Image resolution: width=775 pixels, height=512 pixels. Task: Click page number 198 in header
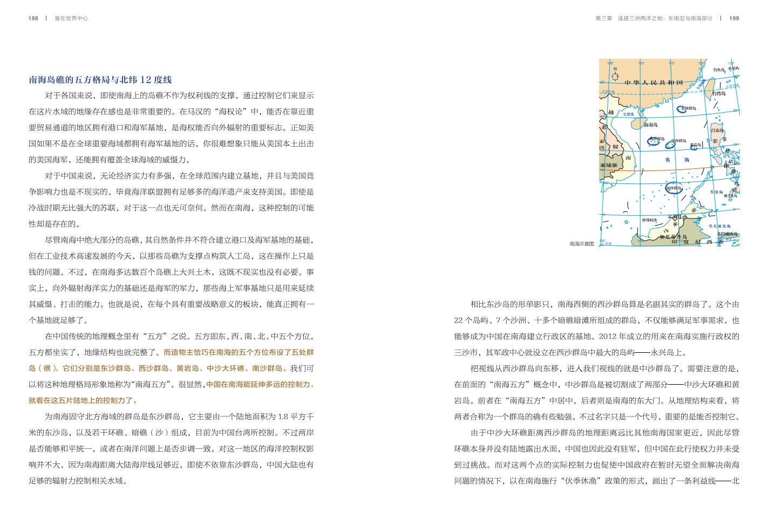point(33,18)
